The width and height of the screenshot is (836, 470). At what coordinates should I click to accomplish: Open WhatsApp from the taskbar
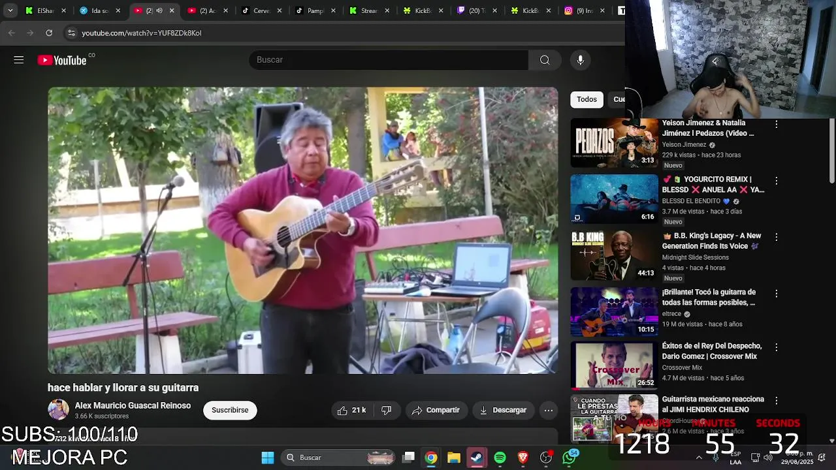coord(570,458)
